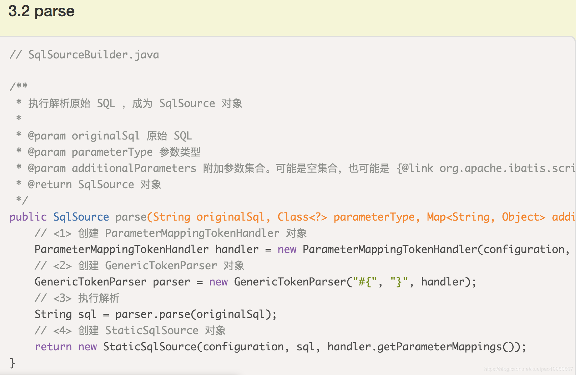The width and height of the screenshot is (576, 375).
Task: Click the CSDN watermark link 'blog.csdn.net/kuaipao19950507'
Action: coord(529,369)
